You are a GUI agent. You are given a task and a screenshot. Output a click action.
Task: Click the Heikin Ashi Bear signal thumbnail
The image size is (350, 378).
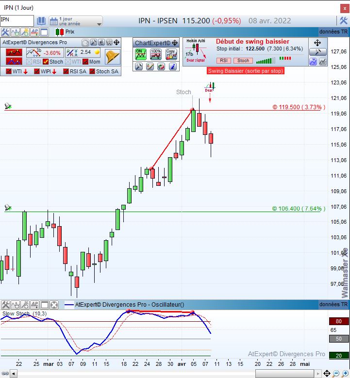point(196,50)
